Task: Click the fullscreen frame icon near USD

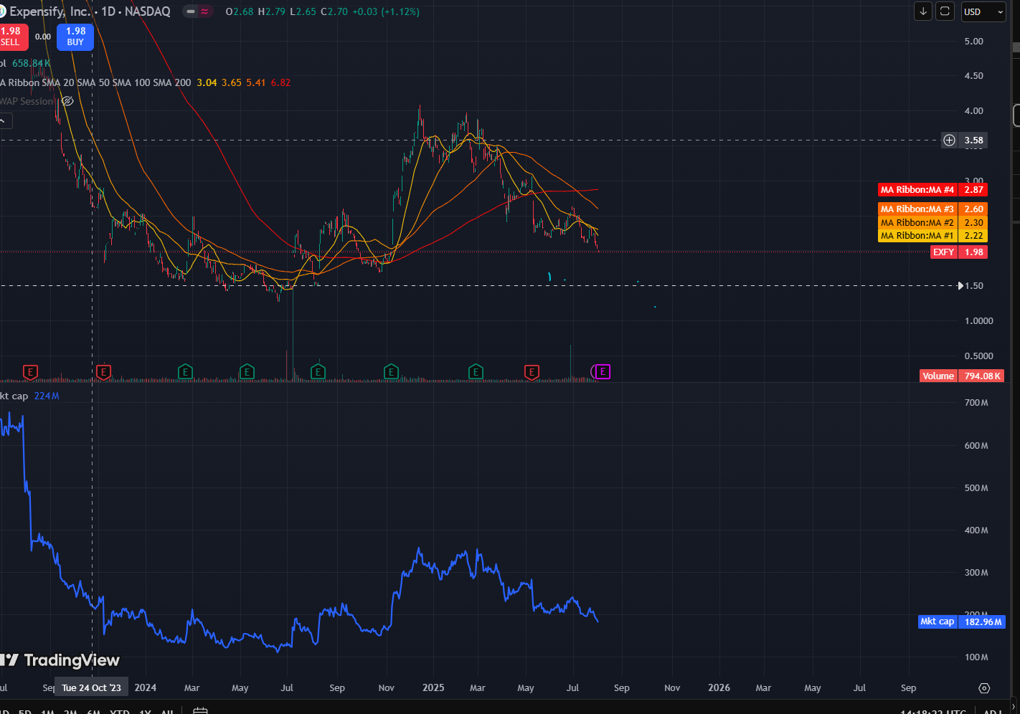Action: click(x=945, y=11)
